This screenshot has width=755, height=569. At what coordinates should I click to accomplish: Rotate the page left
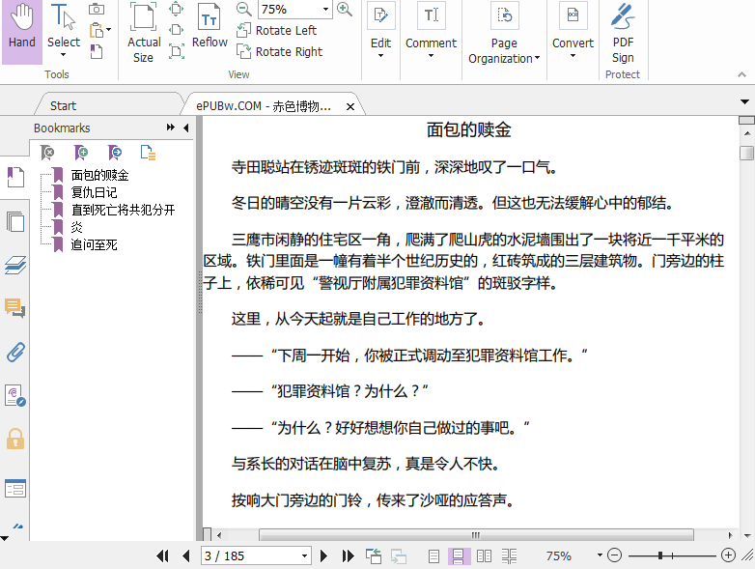pyautogui.click(x=276, y=30)
